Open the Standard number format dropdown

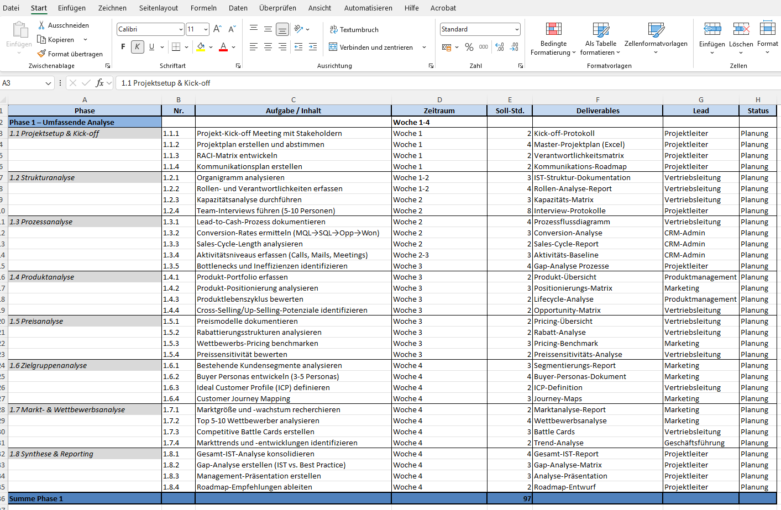516,29
